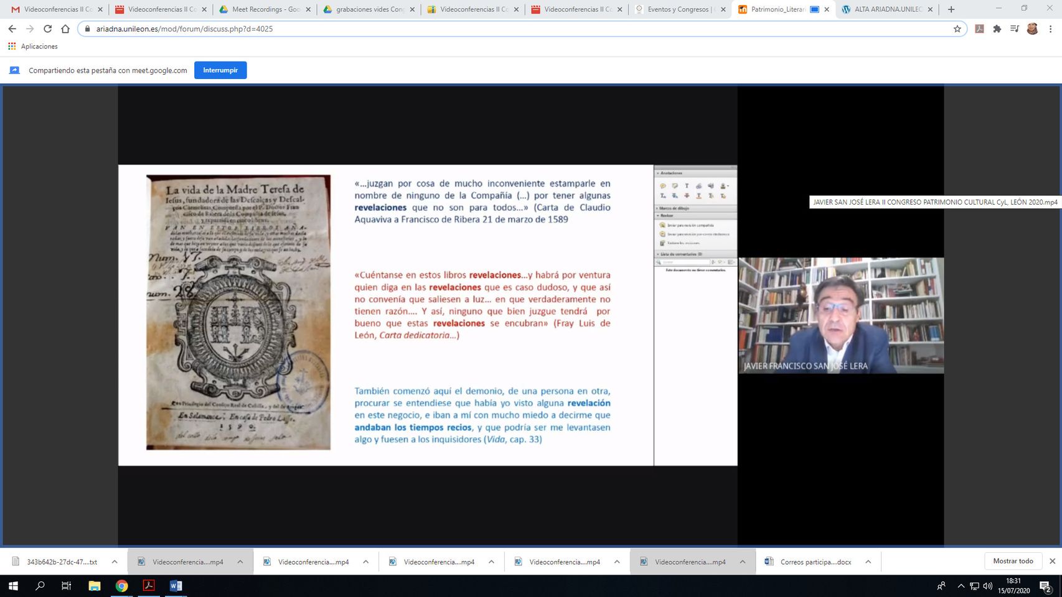Open Task View on the taskbar
Image resolution: width=1062 pixels, height=597 pixels.
pos(67,586)
